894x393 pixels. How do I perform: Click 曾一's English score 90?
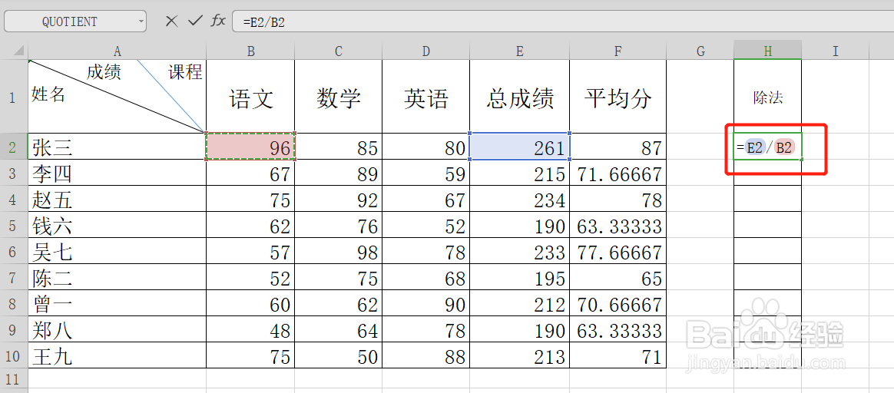(426, 304)
